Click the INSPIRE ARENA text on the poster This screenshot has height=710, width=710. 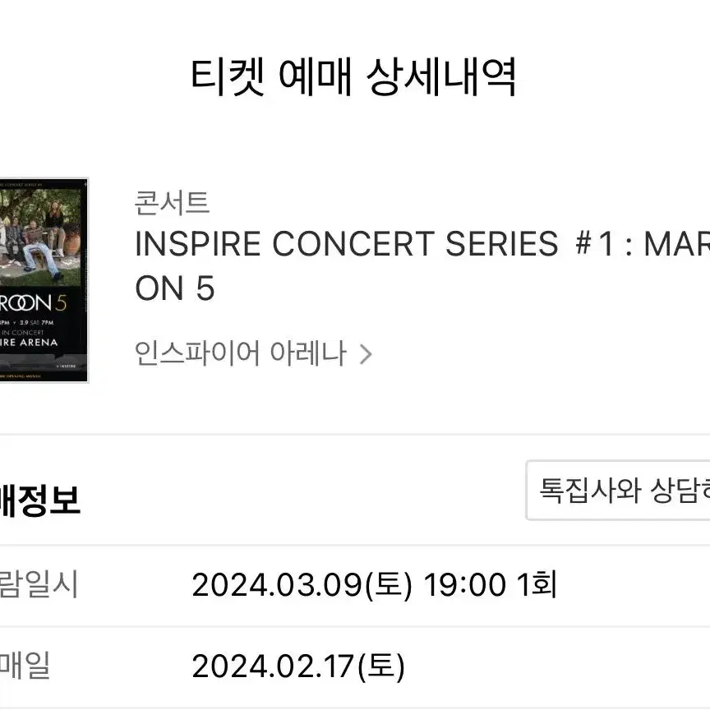29,343
